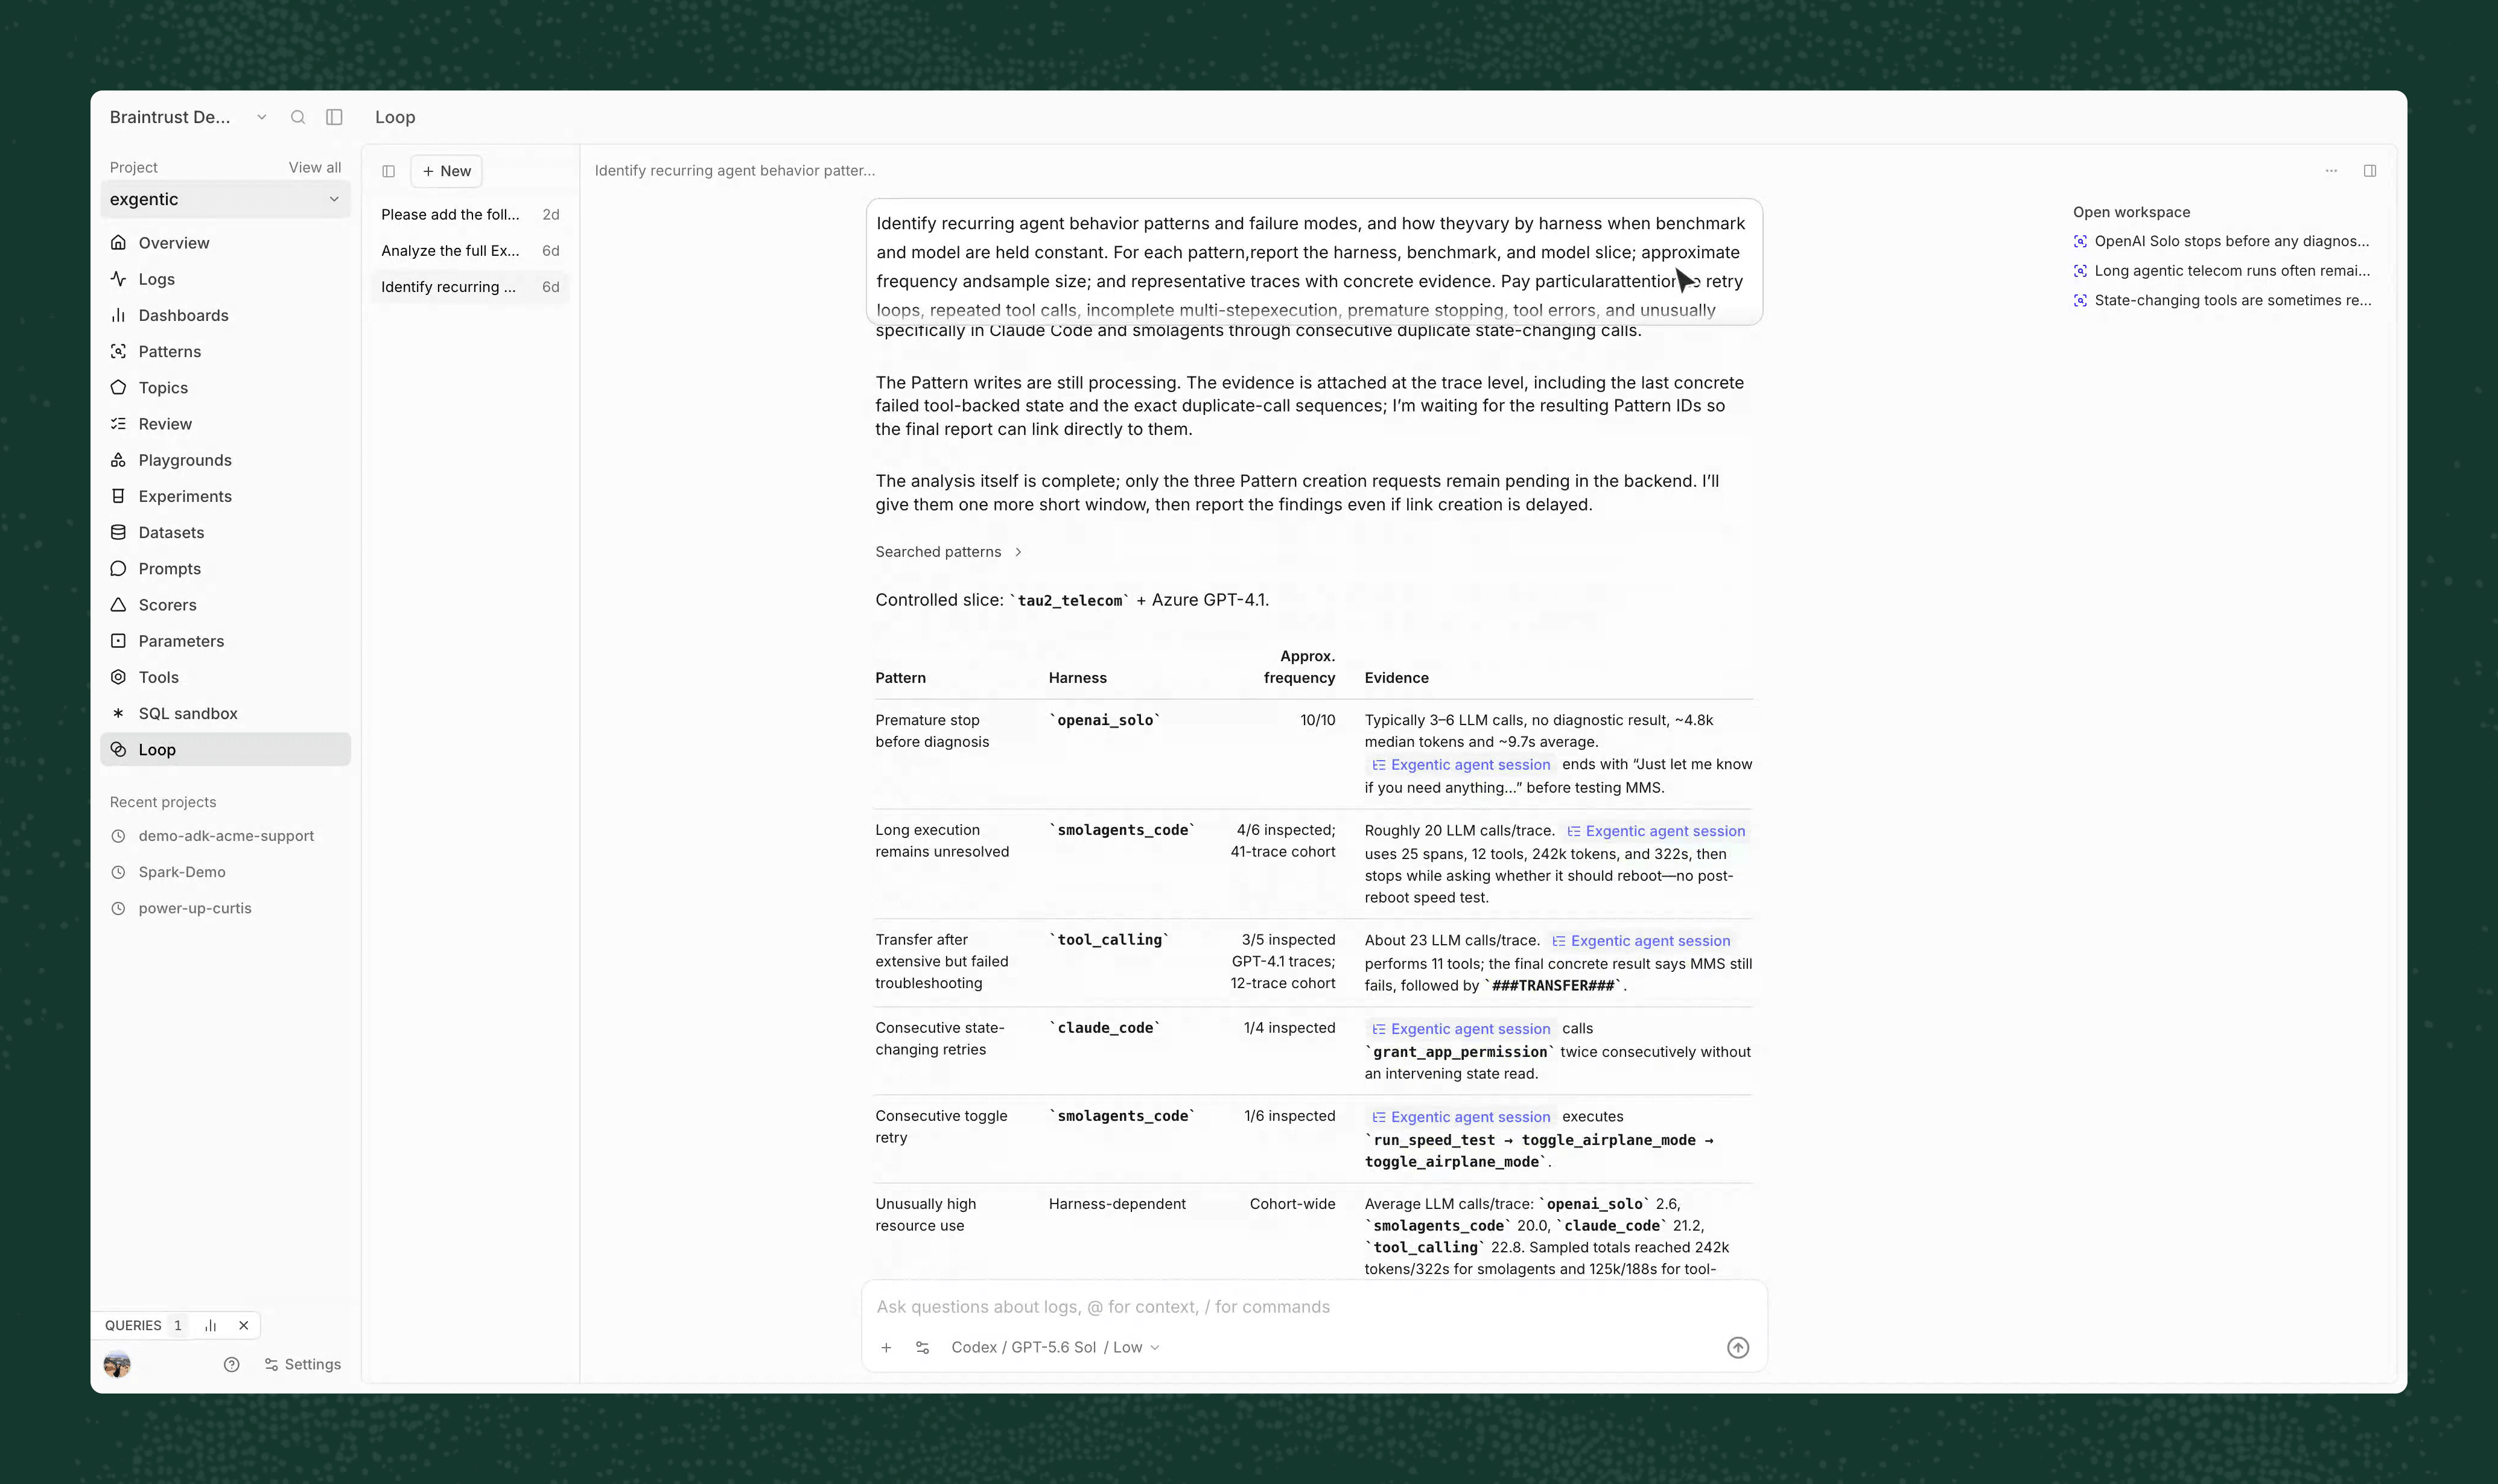2498x1484 pixels.
Task: Open Logs from the sidebar
Action: point(225,279)
